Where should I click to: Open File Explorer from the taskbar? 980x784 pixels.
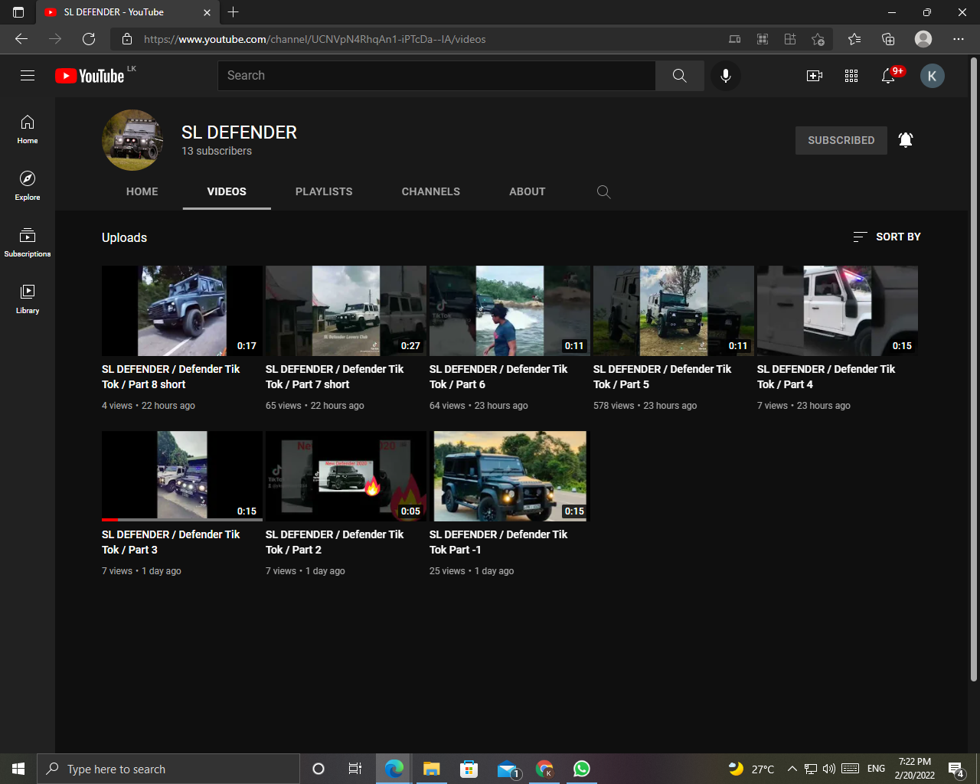(432, 769)
